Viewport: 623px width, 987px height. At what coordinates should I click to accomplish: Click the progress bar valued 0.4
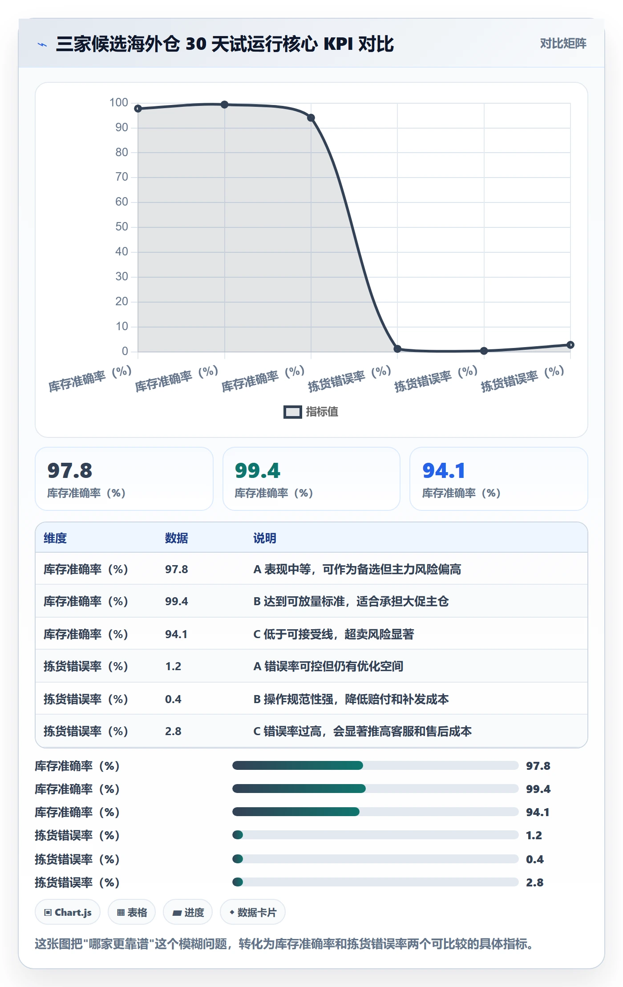coord(375,859)
